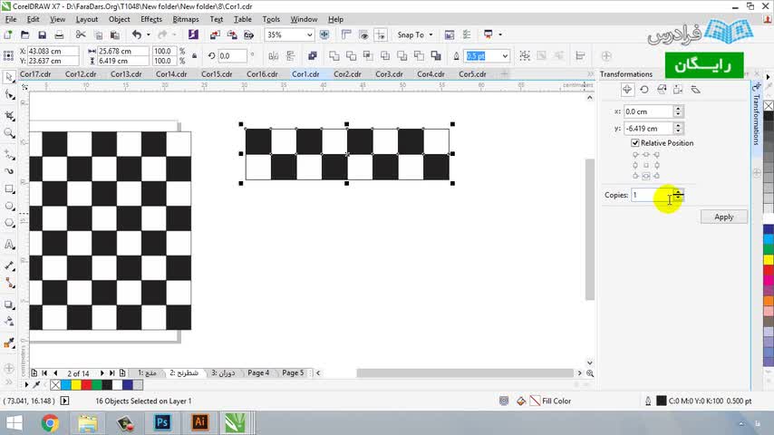Open the Position tab in Transformations docker
Viewport: 774px width, 435px height.
(x=627, y=90)
